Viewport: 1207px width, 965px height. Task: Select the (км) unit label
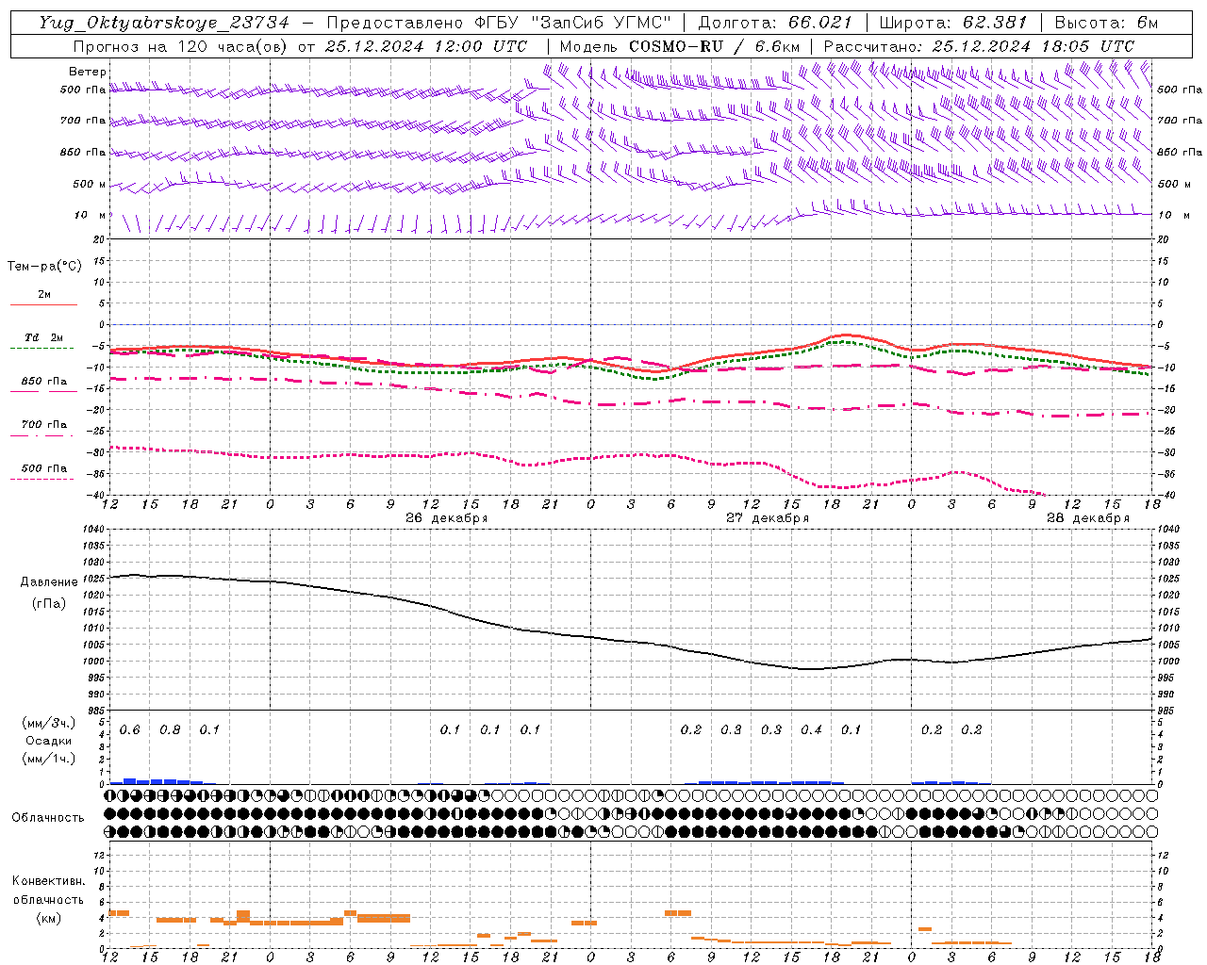click(48, 917)
